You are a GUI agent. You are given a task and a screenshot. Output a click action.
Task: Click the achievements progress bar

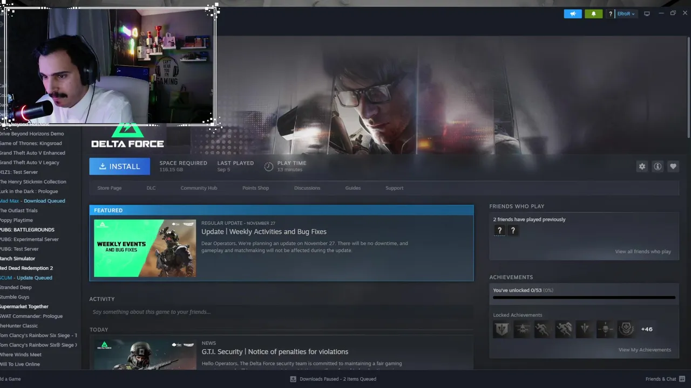click(584, 297)
